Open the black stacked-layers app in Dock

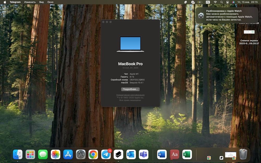tap(118, 154)
